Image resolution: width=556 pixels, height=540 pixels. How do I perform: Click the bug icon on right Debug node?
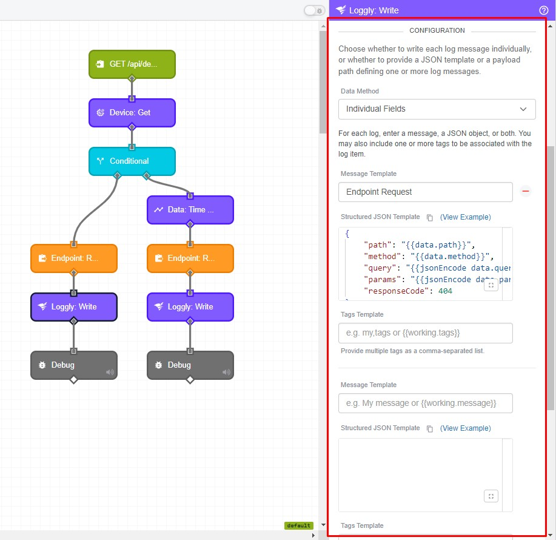158,365
